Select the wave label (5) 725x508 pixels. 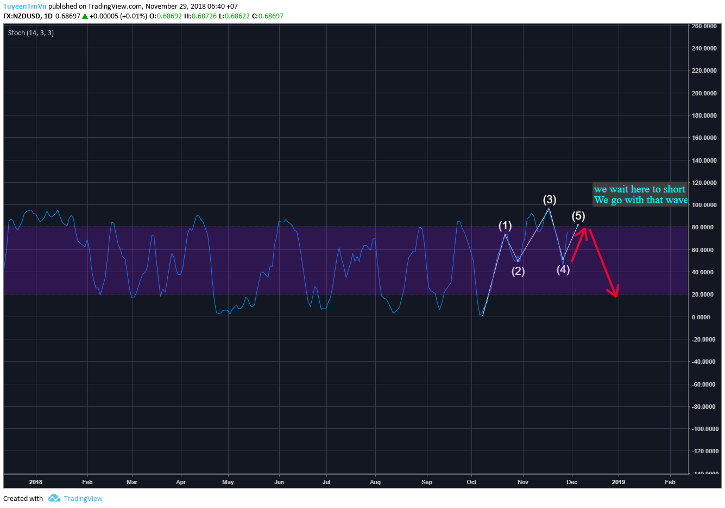click(578, 216)
